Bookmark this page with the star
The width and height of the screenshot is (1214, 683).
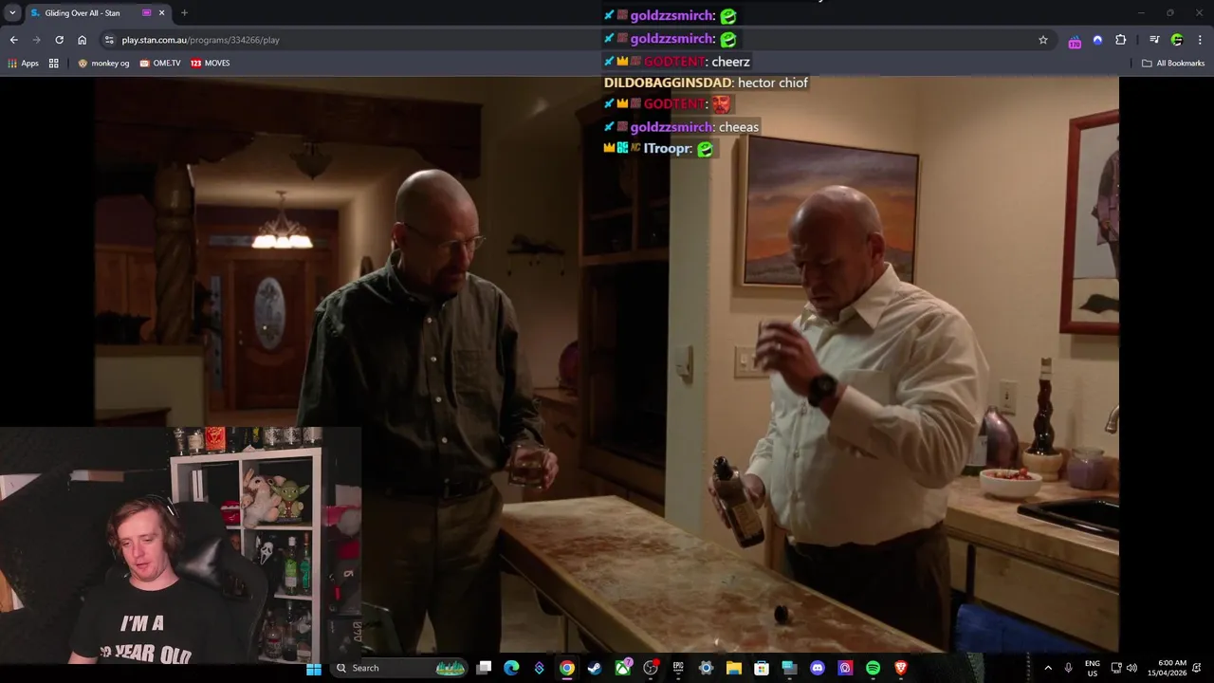pyautogui.click(x=1043, y=40)
